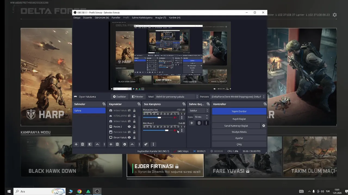Open the Araçlar menu
This screenshot has height=195, width=348.
pyautogui.click(x=161, y=18)
